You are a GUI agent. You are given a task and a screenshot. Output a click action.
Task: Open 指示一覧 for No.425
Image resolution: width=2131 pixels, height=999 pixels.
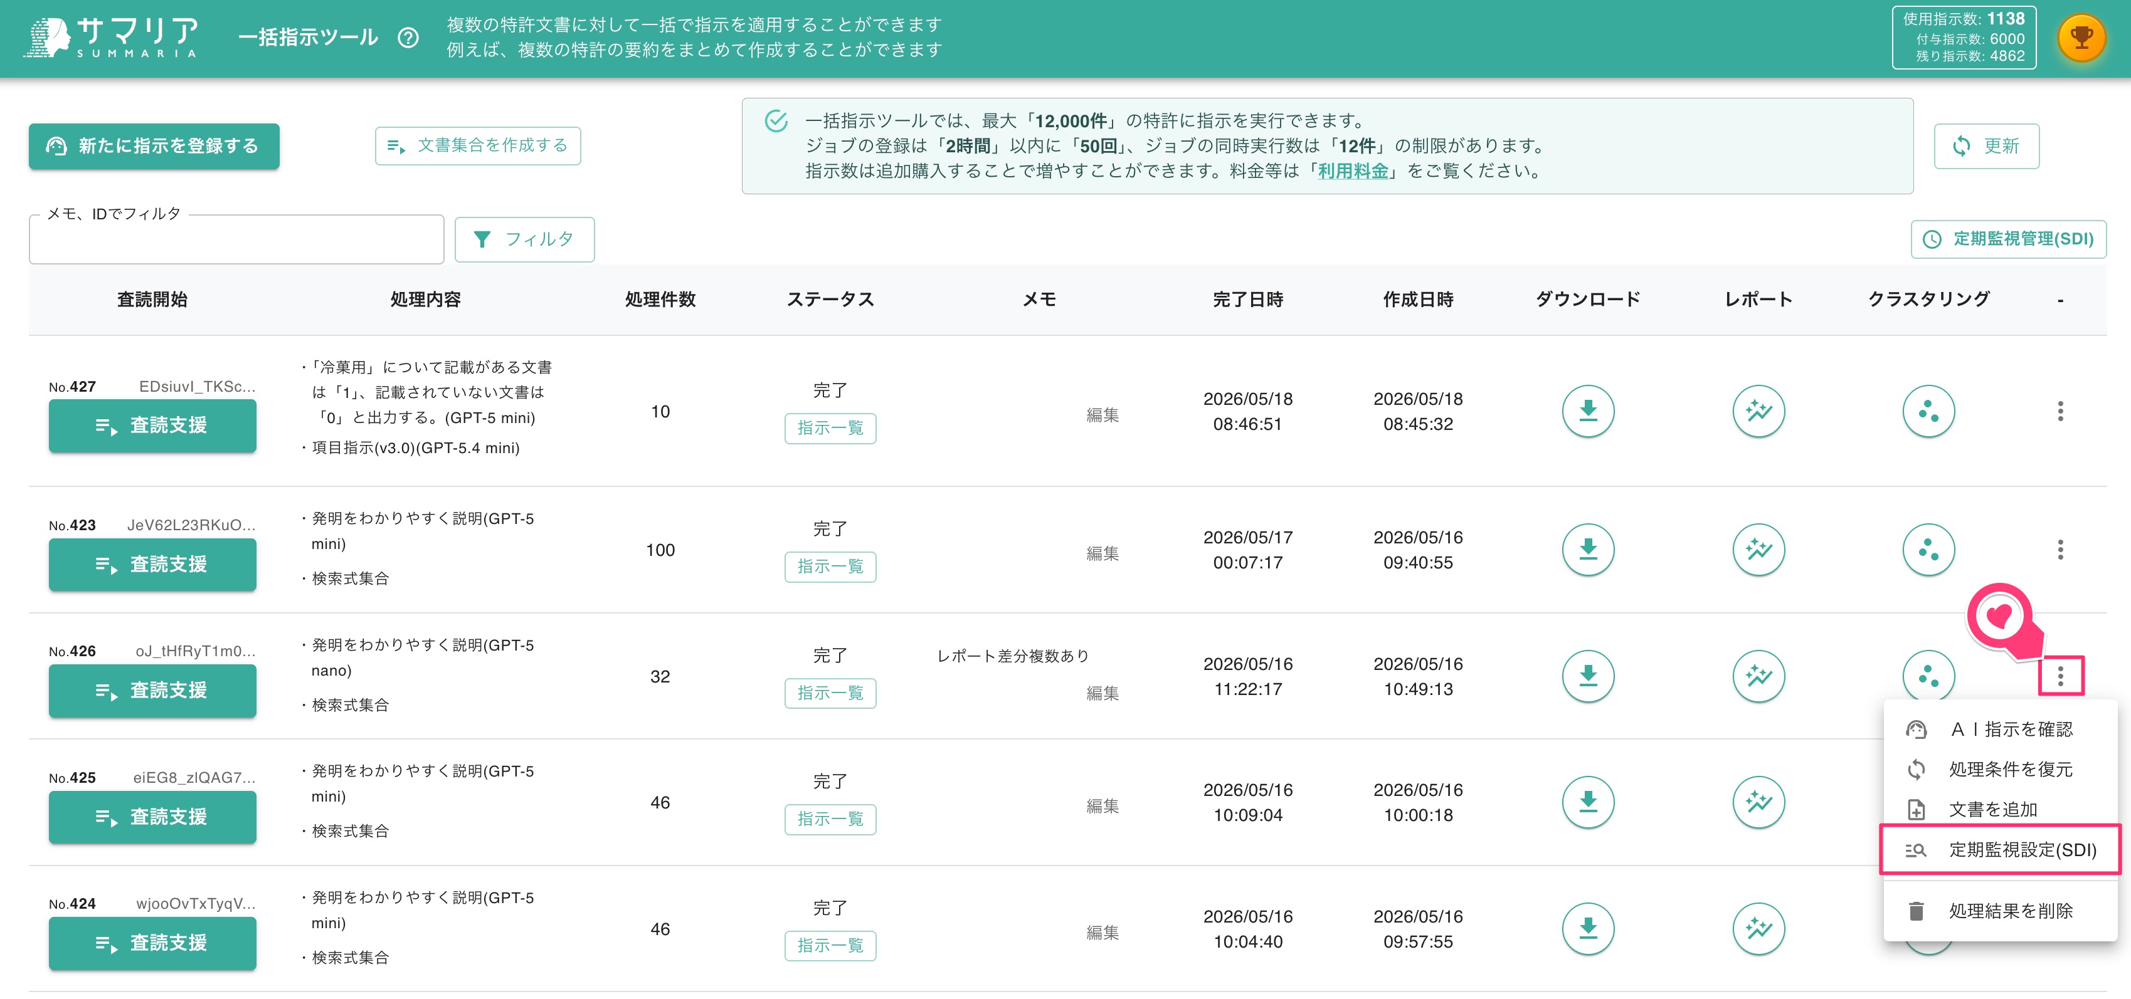pos(830,820)
